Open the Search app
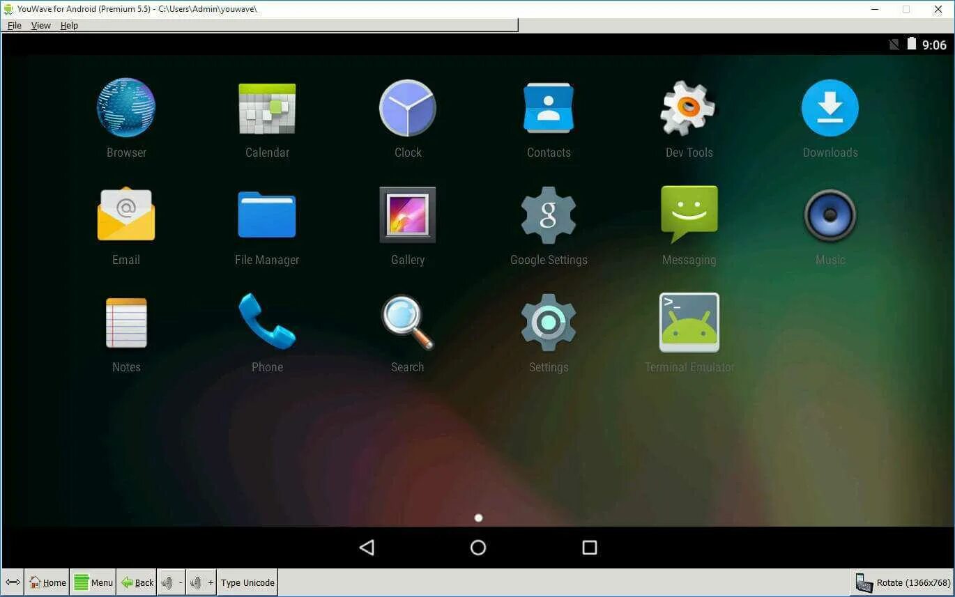This screenshot has height=597, width=955. click(x=408, y=323)
